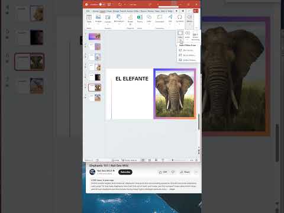Click the Audio icon in Media
This screenshot has width=284, height=213.
pyautogui.click(x=188, y=34)
